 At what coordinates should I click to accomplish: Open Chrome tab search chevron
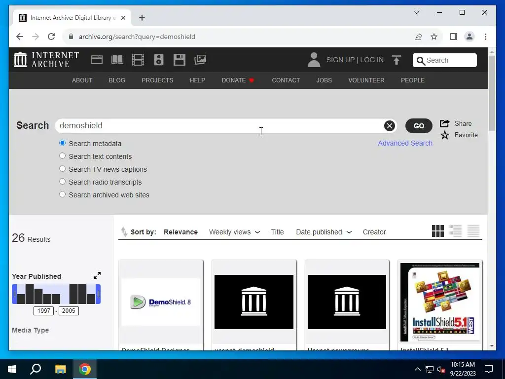[416, 12]
